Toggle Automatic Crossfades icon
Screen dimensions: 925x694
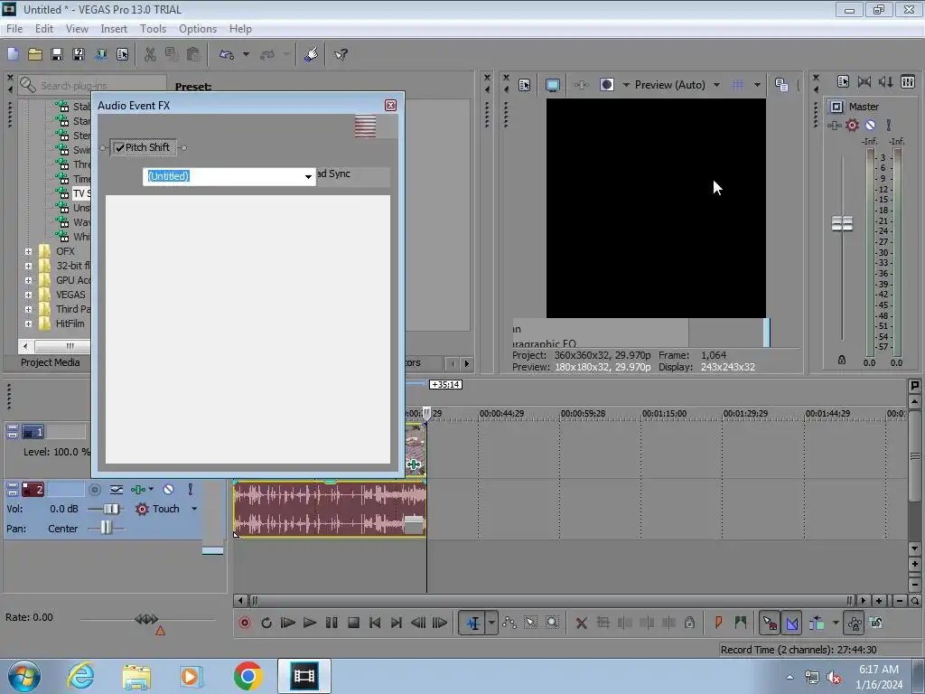click(791, 623)
